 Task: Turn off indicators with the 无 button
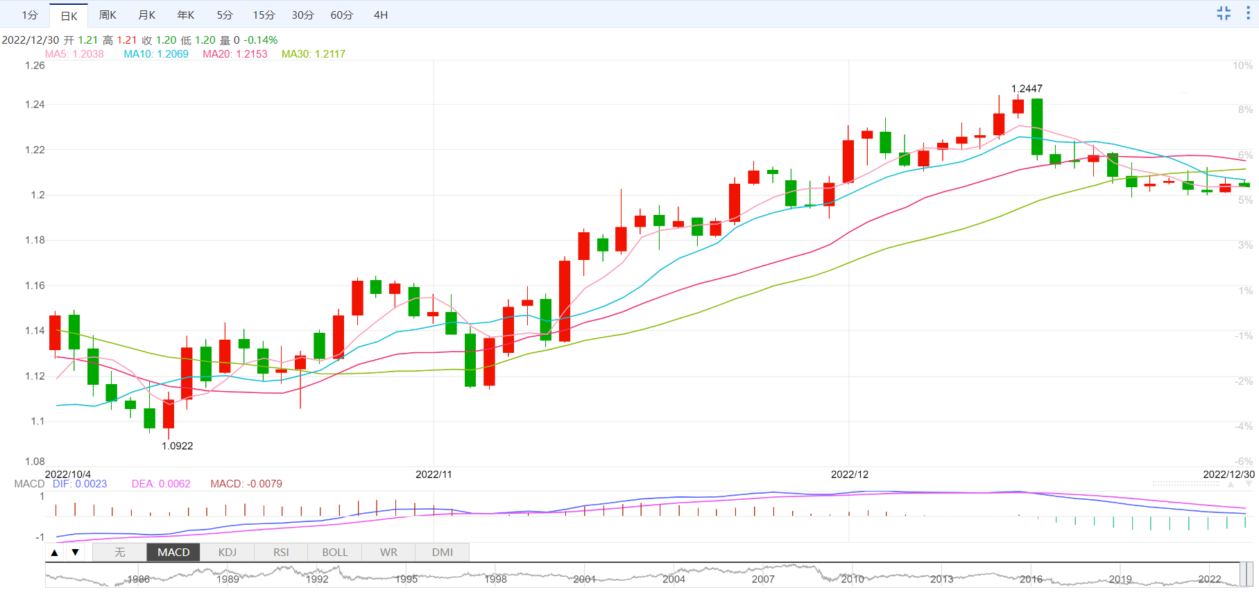pyautogui.click(x=120, y=553)
